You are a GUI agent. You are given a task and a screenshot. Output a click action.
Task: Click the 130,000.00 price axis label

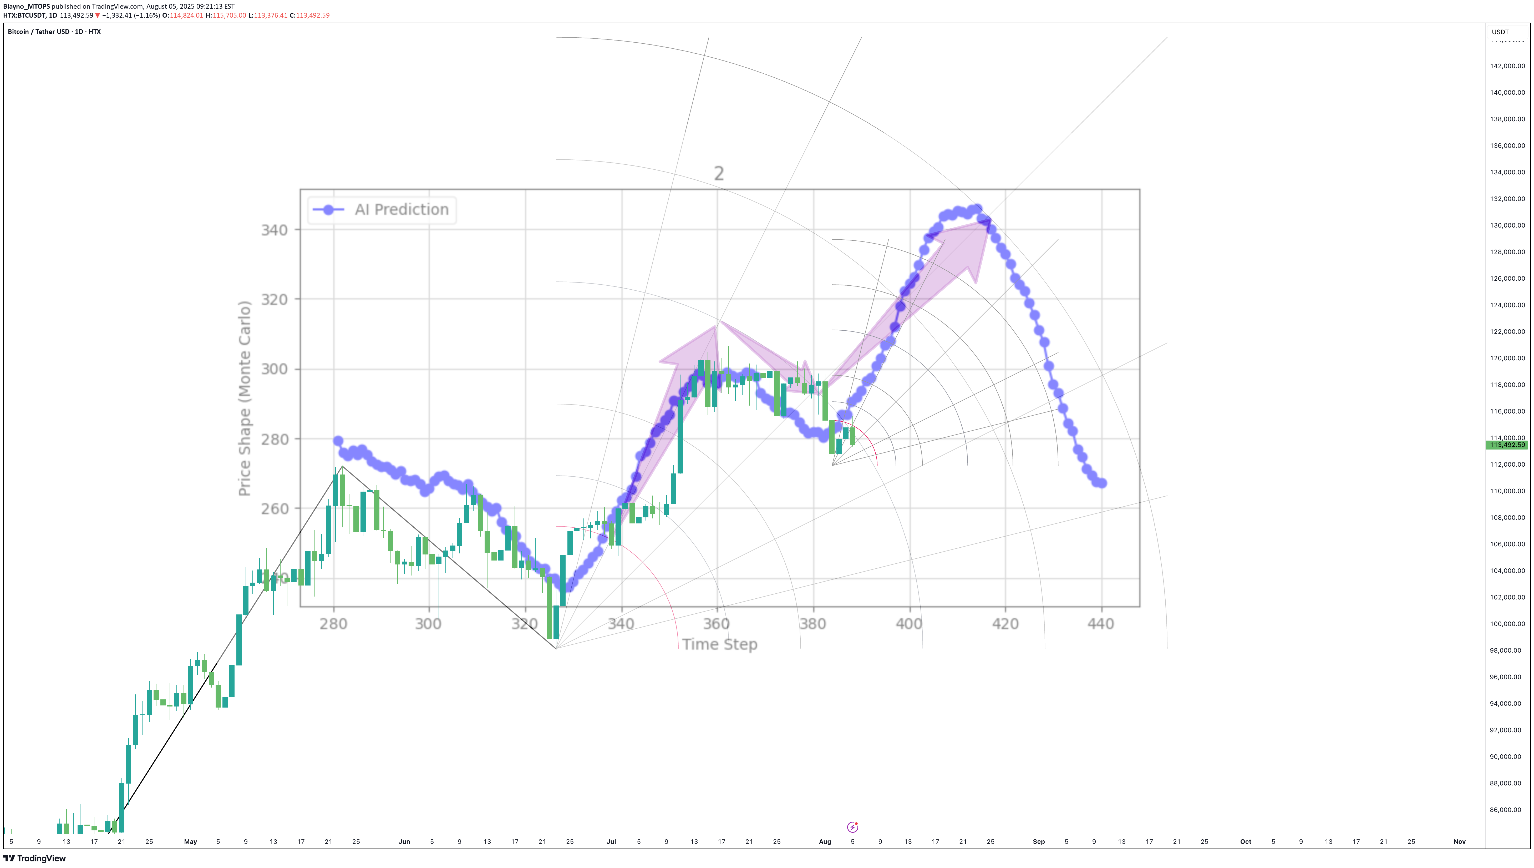pyautogui.click(x=1507, y=225)
